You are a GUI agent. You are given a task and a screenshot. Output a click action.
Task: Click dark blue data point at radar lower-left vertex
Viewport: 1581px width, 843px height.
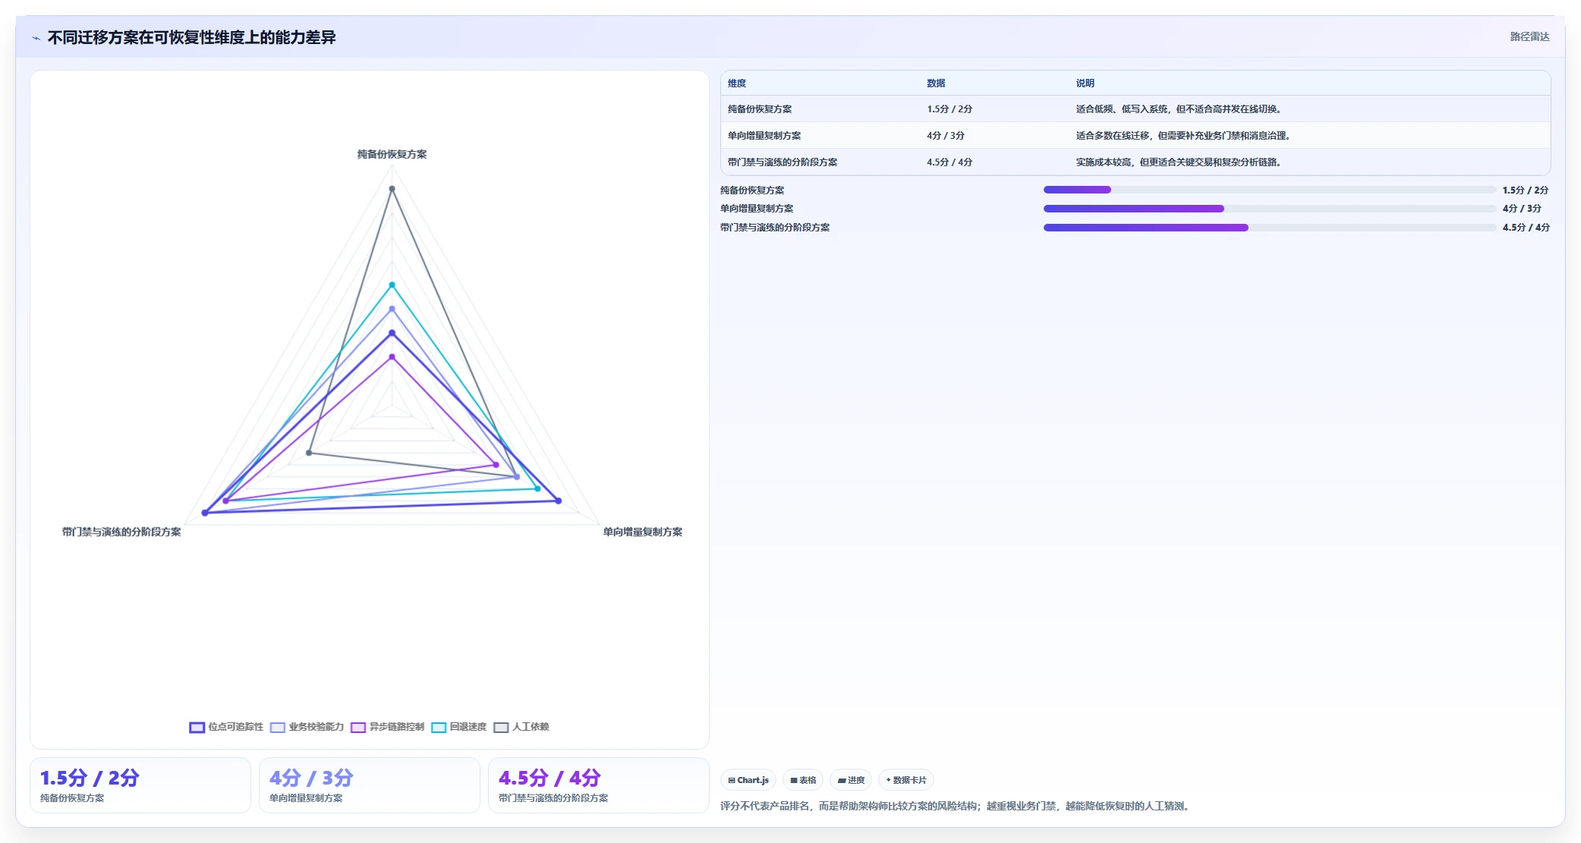pyautogui.click(x=205, y=513)
